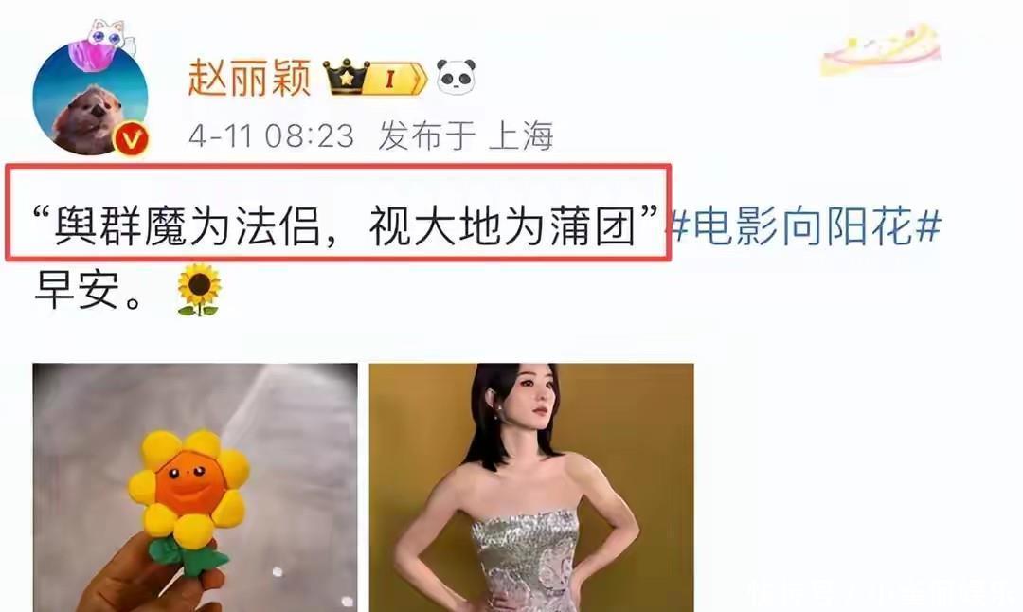Image resolution: width=1023 pixels, height=612 pixels.
Task: Open the 赵丽颖 username link
Action: tap(248, 79)
